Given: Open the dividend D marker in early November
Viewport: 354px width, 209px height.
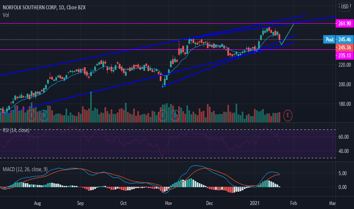Looking at the screenshot, I should (175, 116).
